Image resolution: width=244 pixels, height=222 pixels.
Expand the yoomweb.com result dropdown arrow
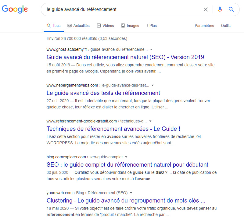pyautogui.click(x=131, y=193)
